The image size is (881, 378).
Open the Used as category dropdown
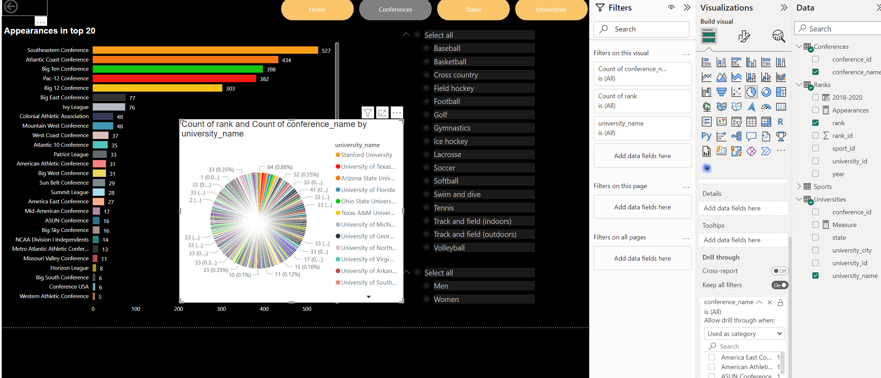tap(744, 333)
